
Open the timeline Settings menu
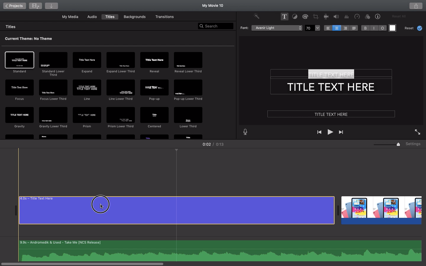point(413,144)
